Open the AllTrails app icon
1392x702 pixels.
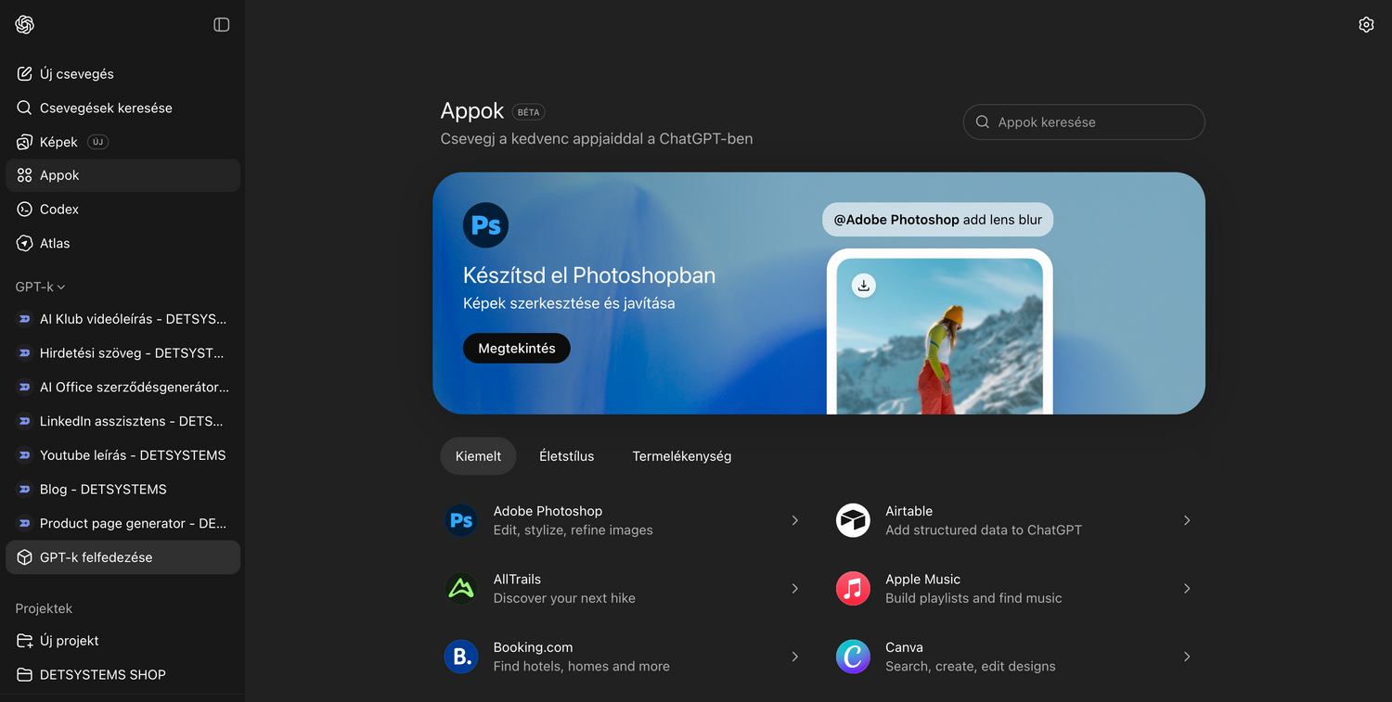pos(461,589)
